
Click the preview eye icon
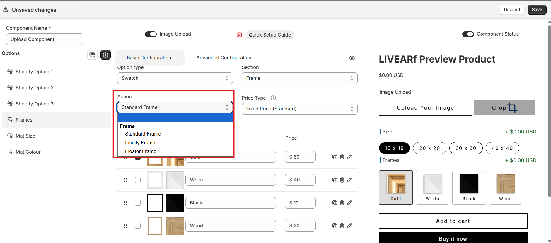tap(352, 58)
